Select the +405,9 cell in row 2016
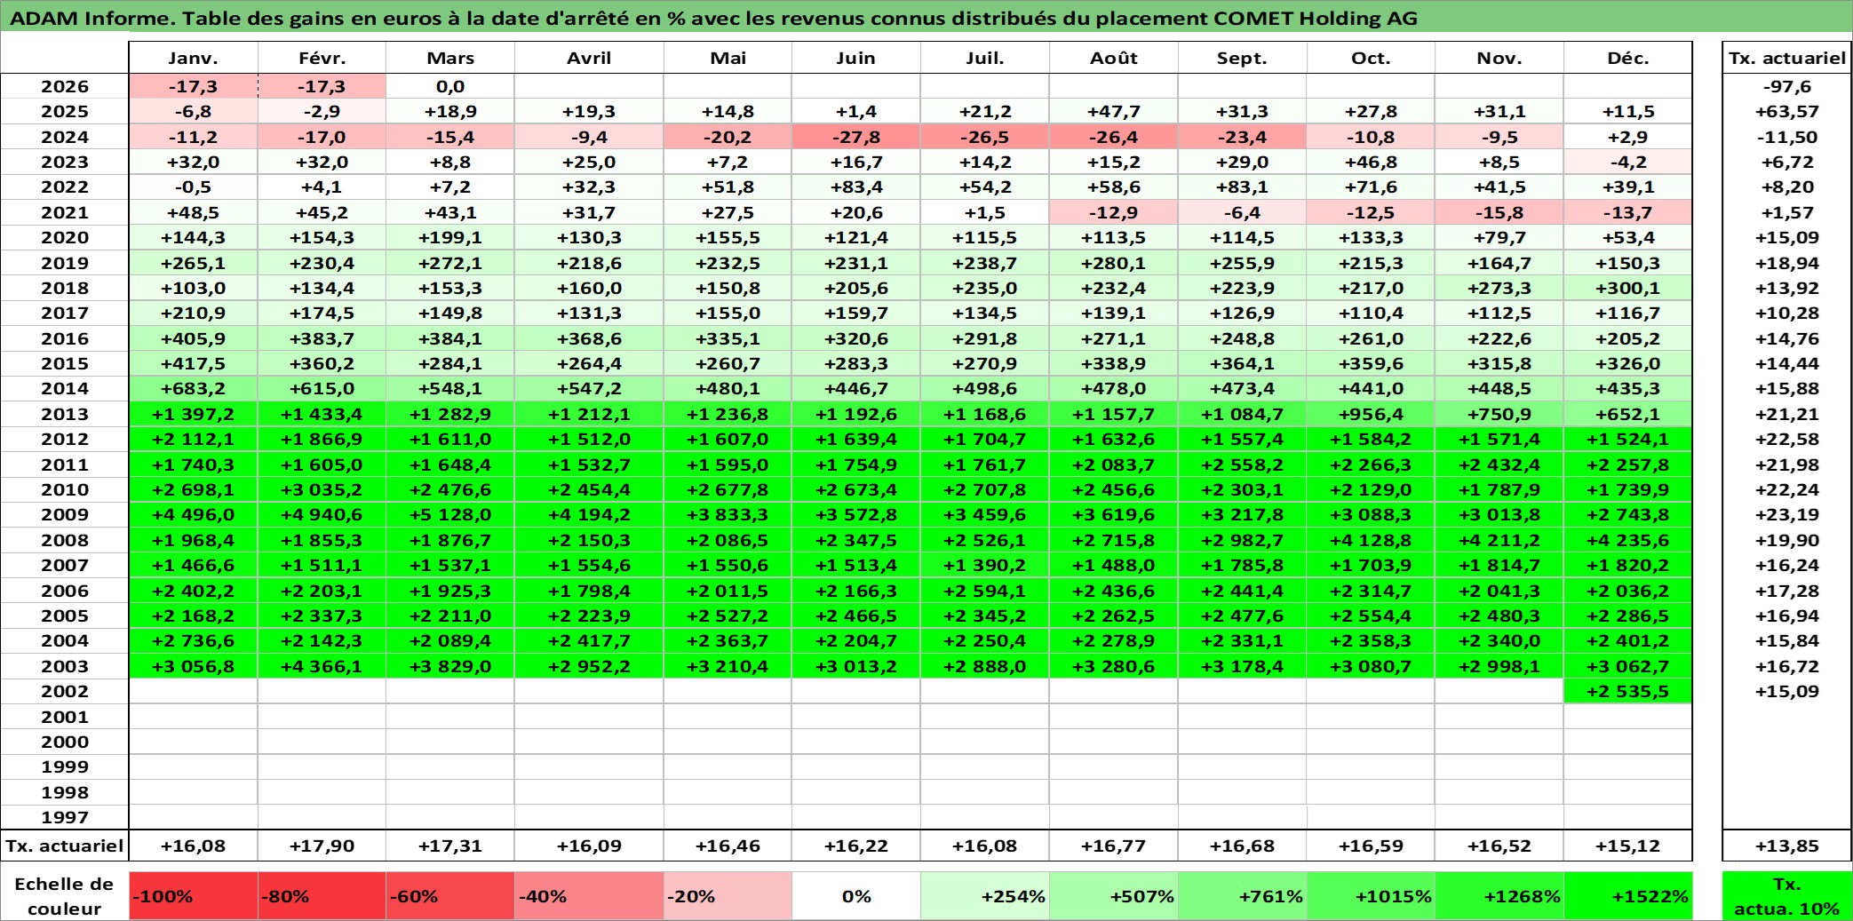The image size is (1853, 921). [x=194, y=338]
